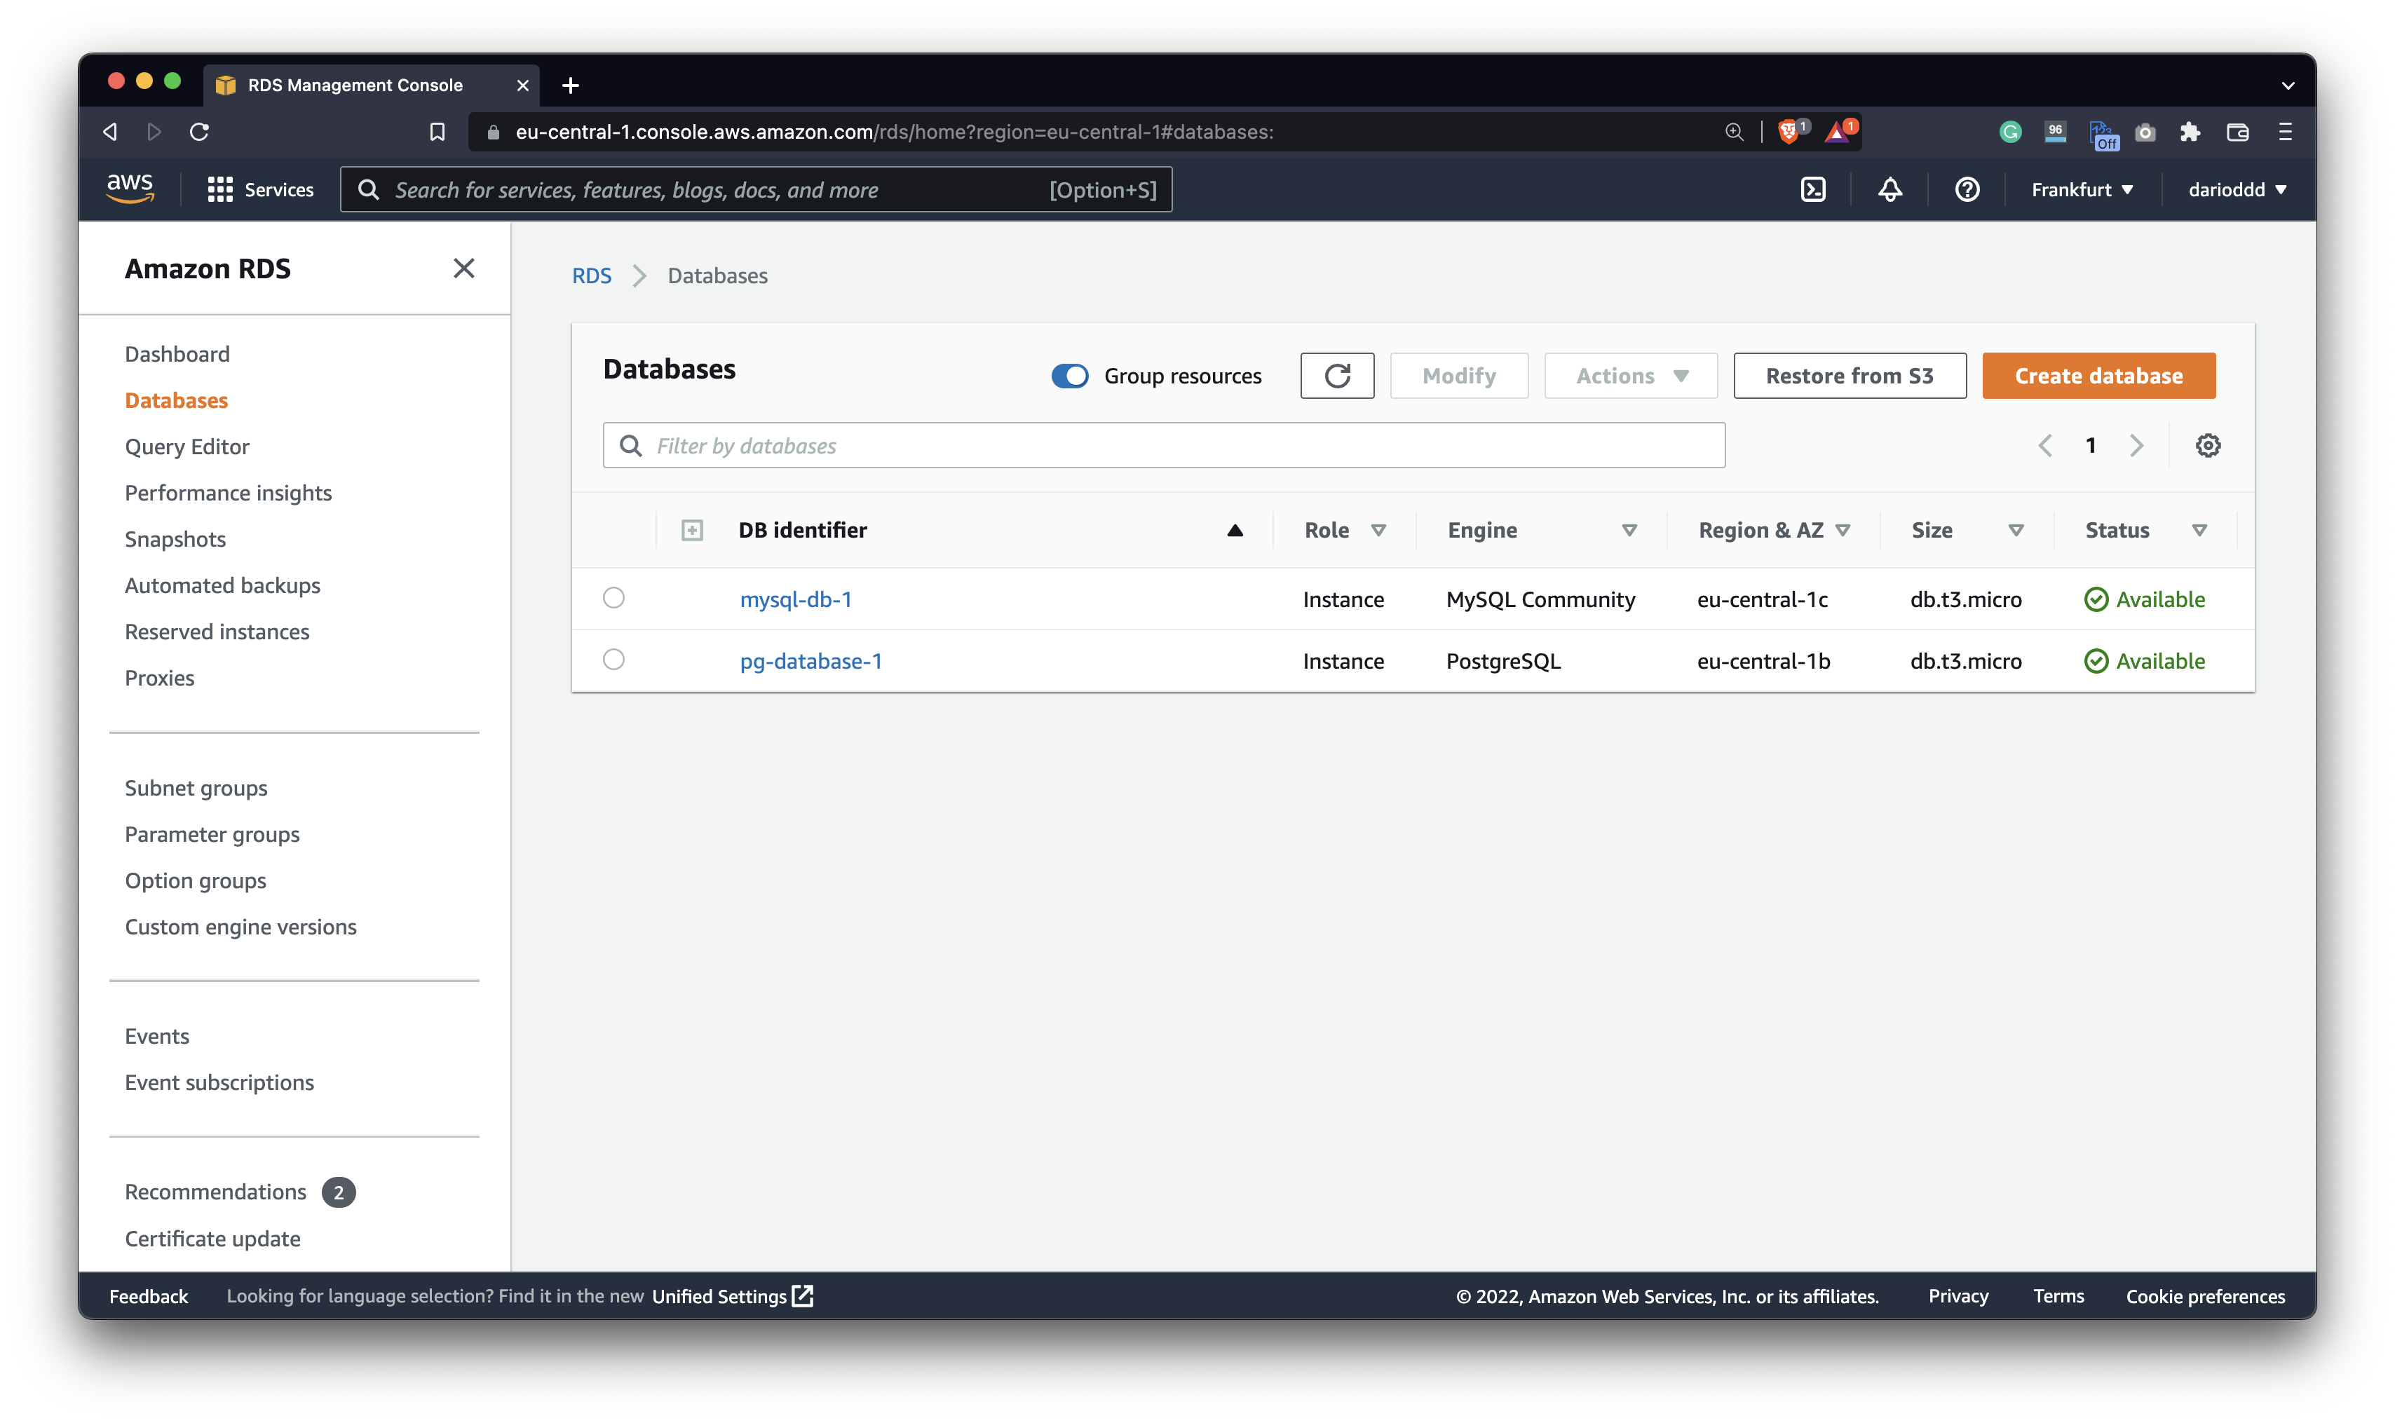This screenshot has height=1423, width=2395.
Task: Go to next page of databases
Action: [x=2136, y=445]
